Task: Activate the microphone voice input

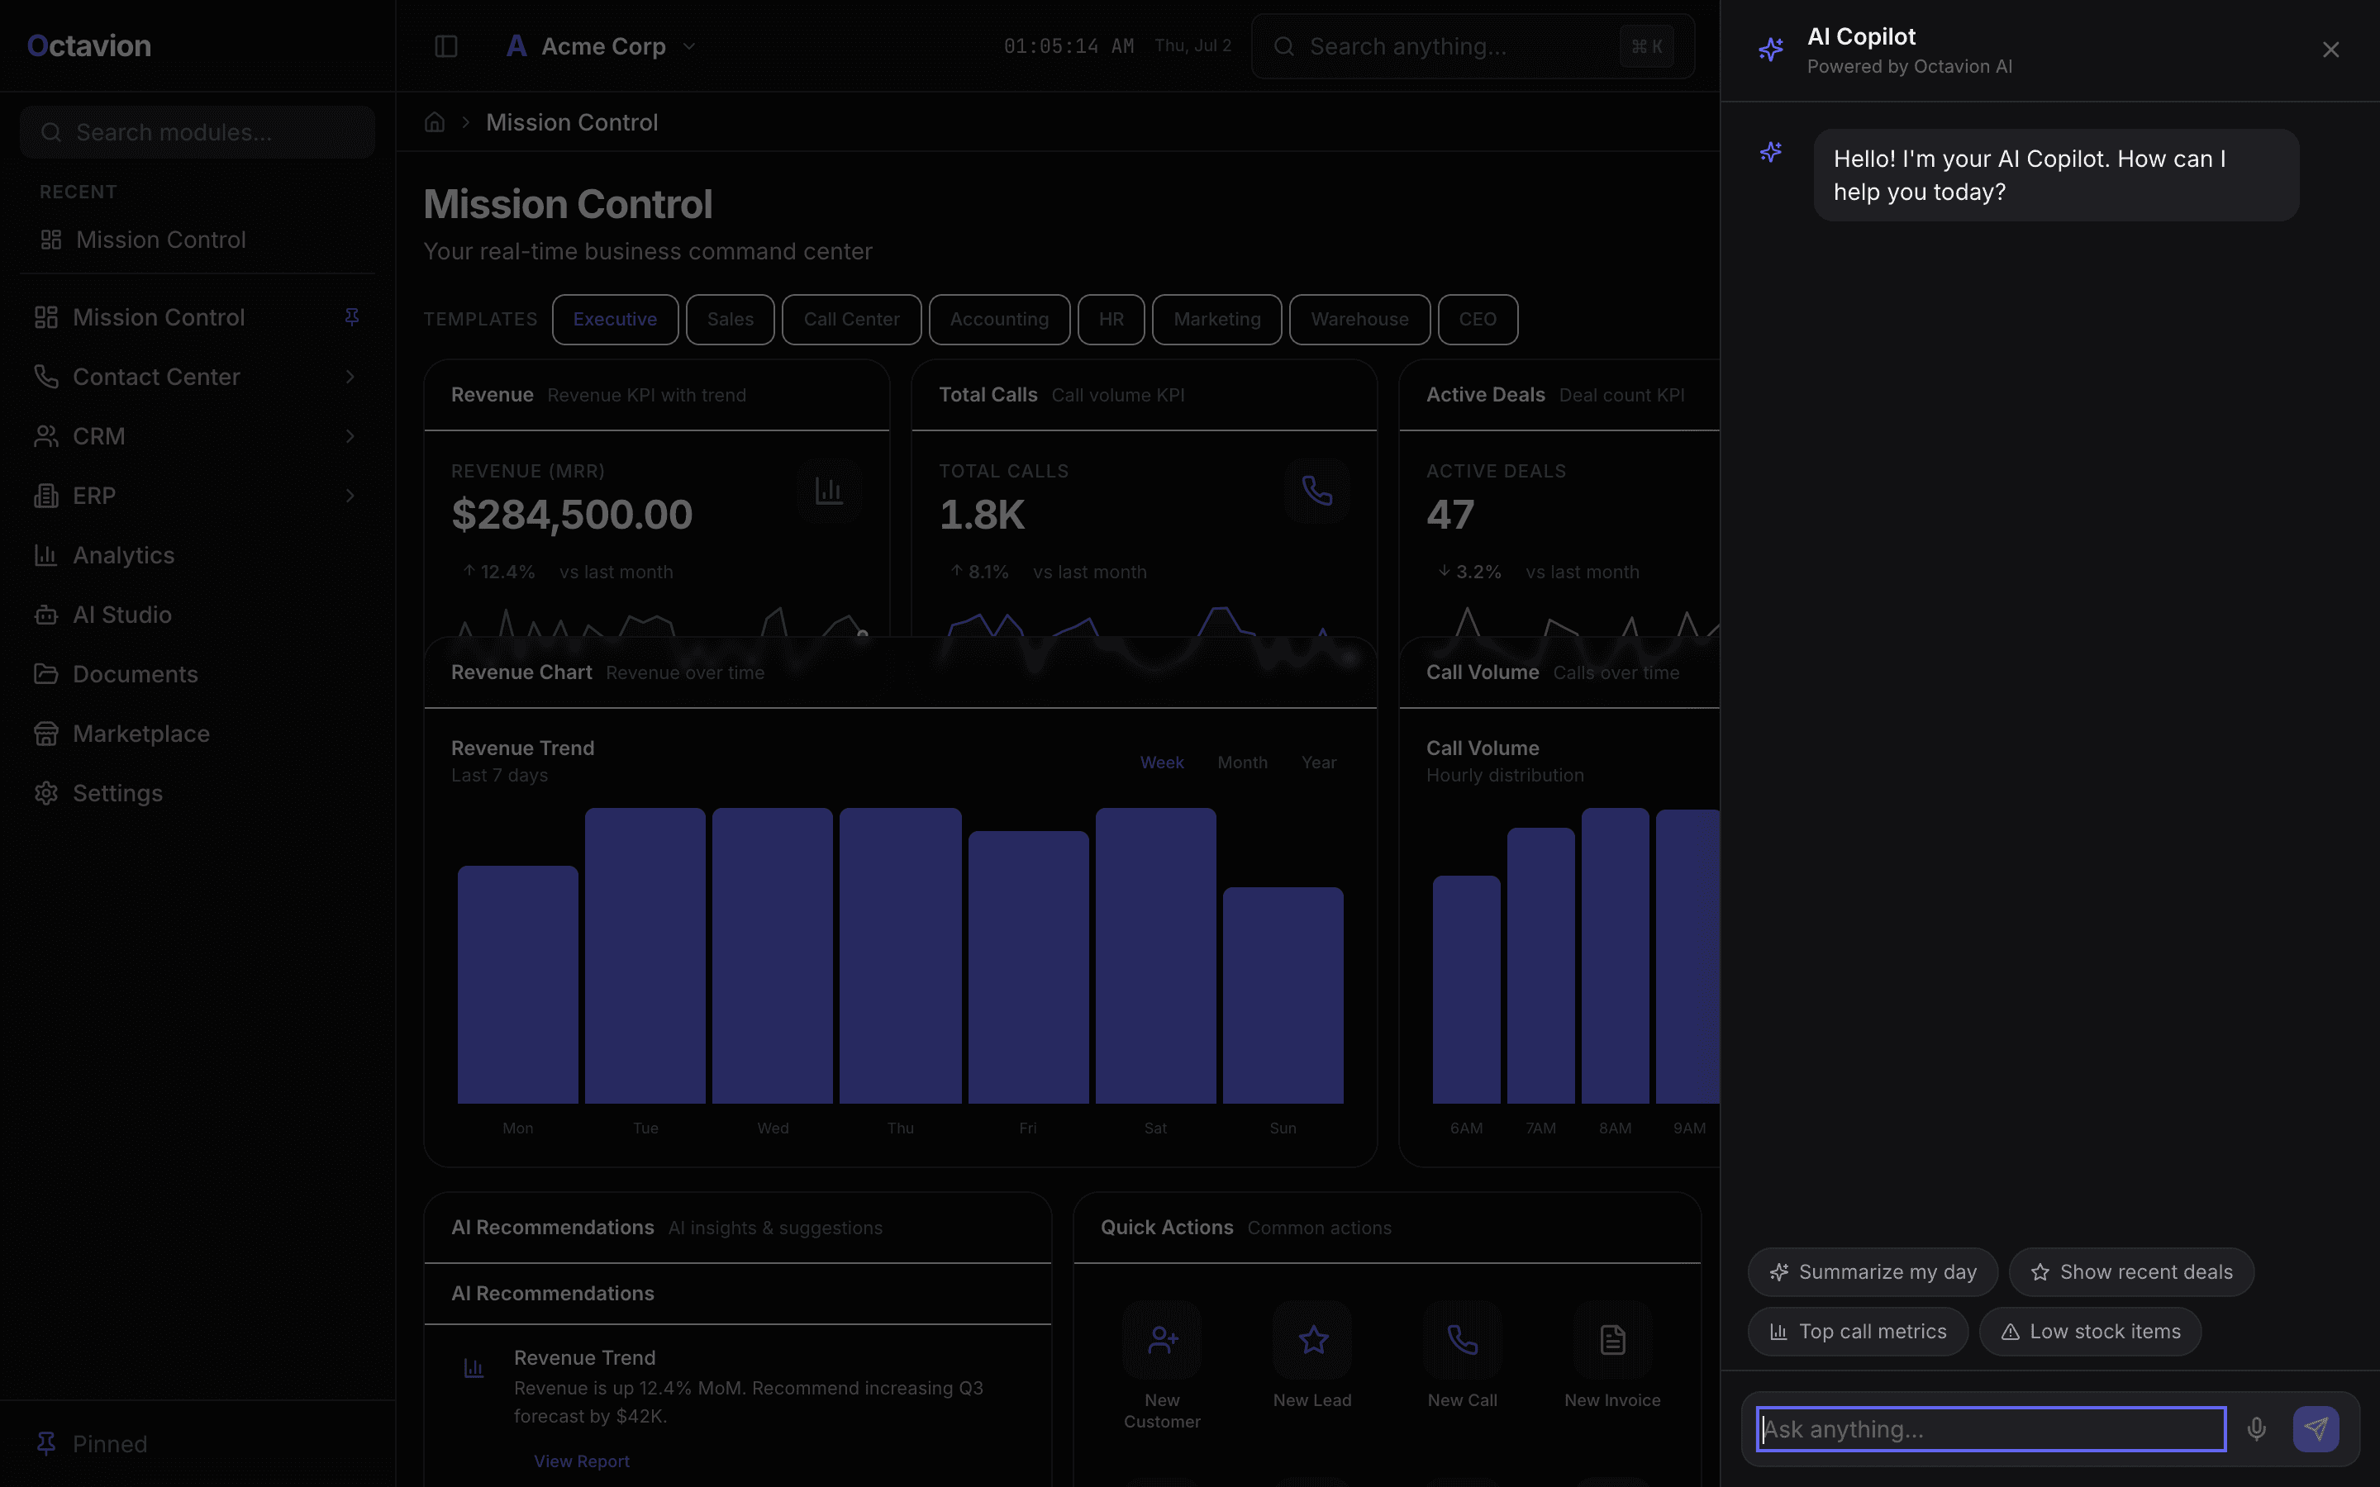Action: (x=2256, y=1429)
